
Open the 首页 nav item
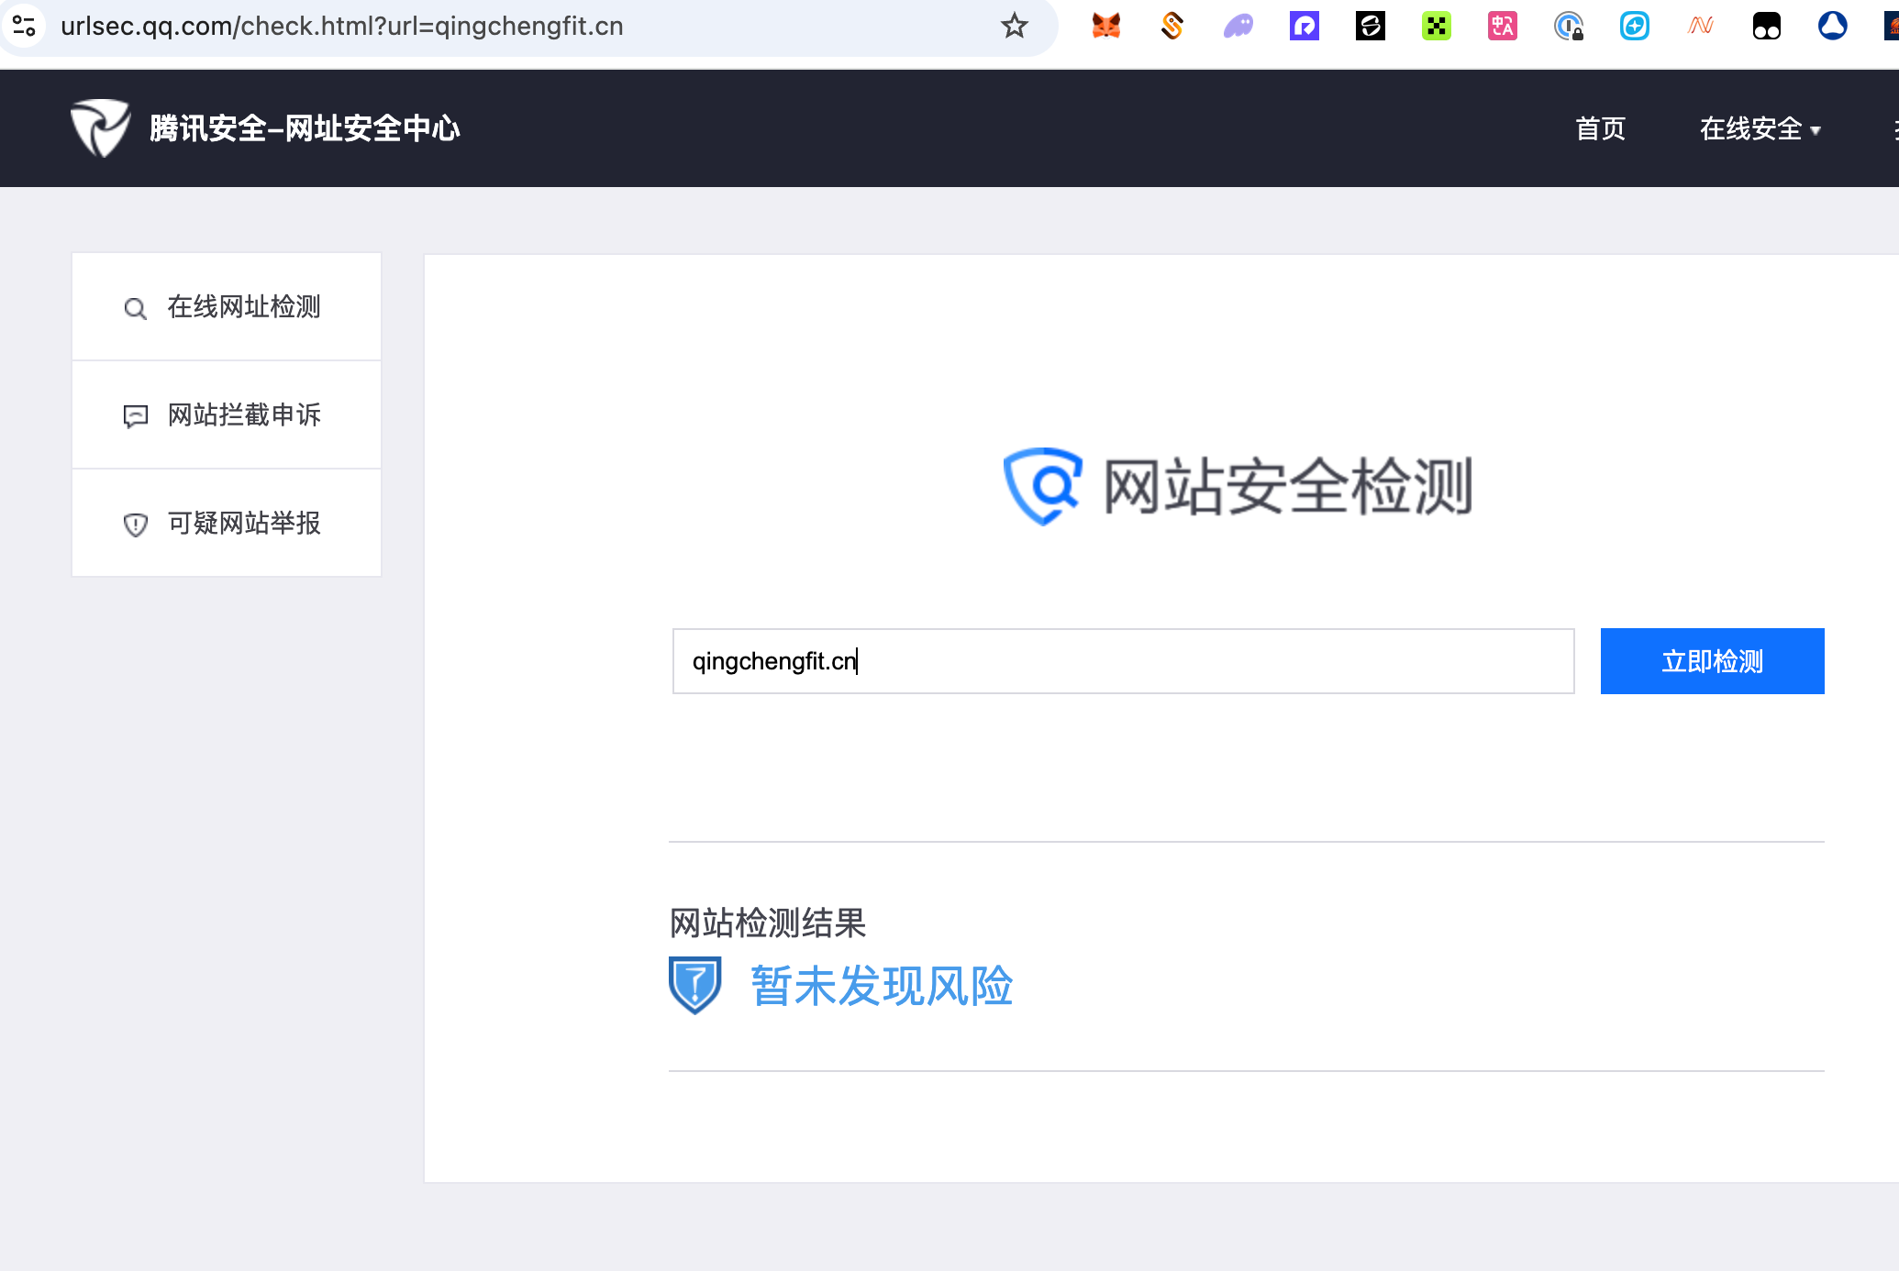(x=1600, y=128)
